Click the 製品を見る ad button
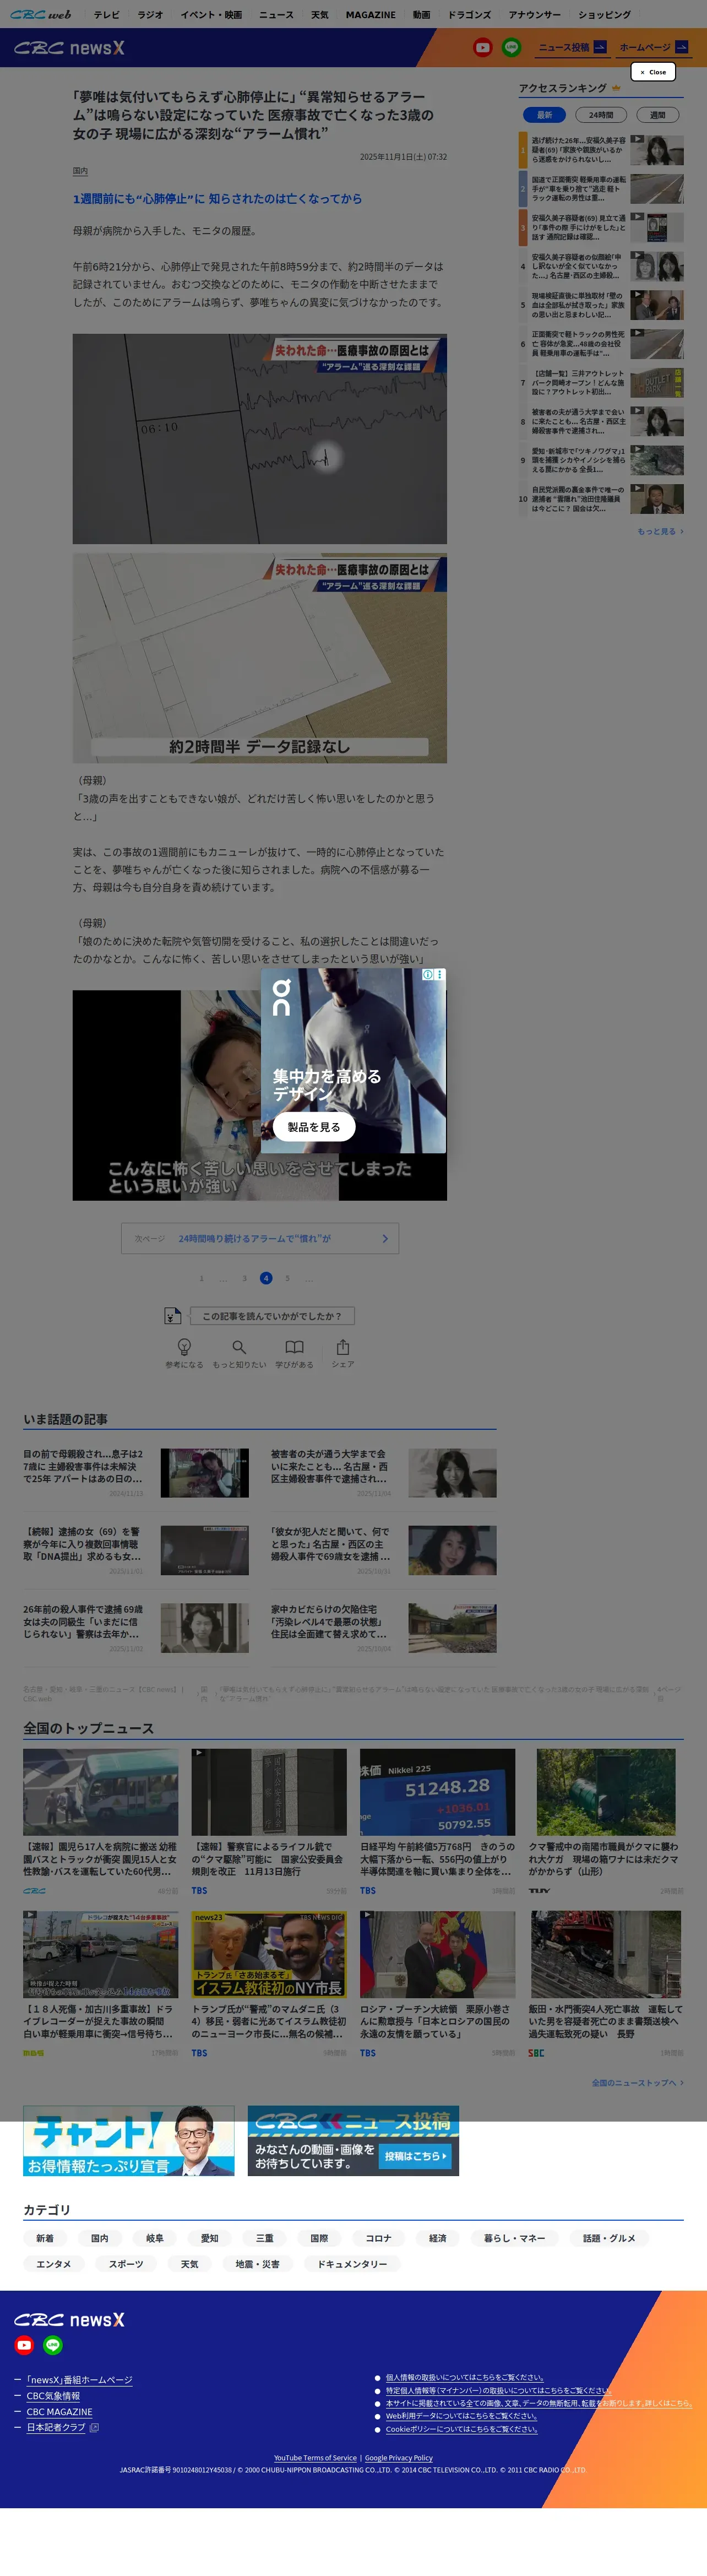 tap(314, 1126)
